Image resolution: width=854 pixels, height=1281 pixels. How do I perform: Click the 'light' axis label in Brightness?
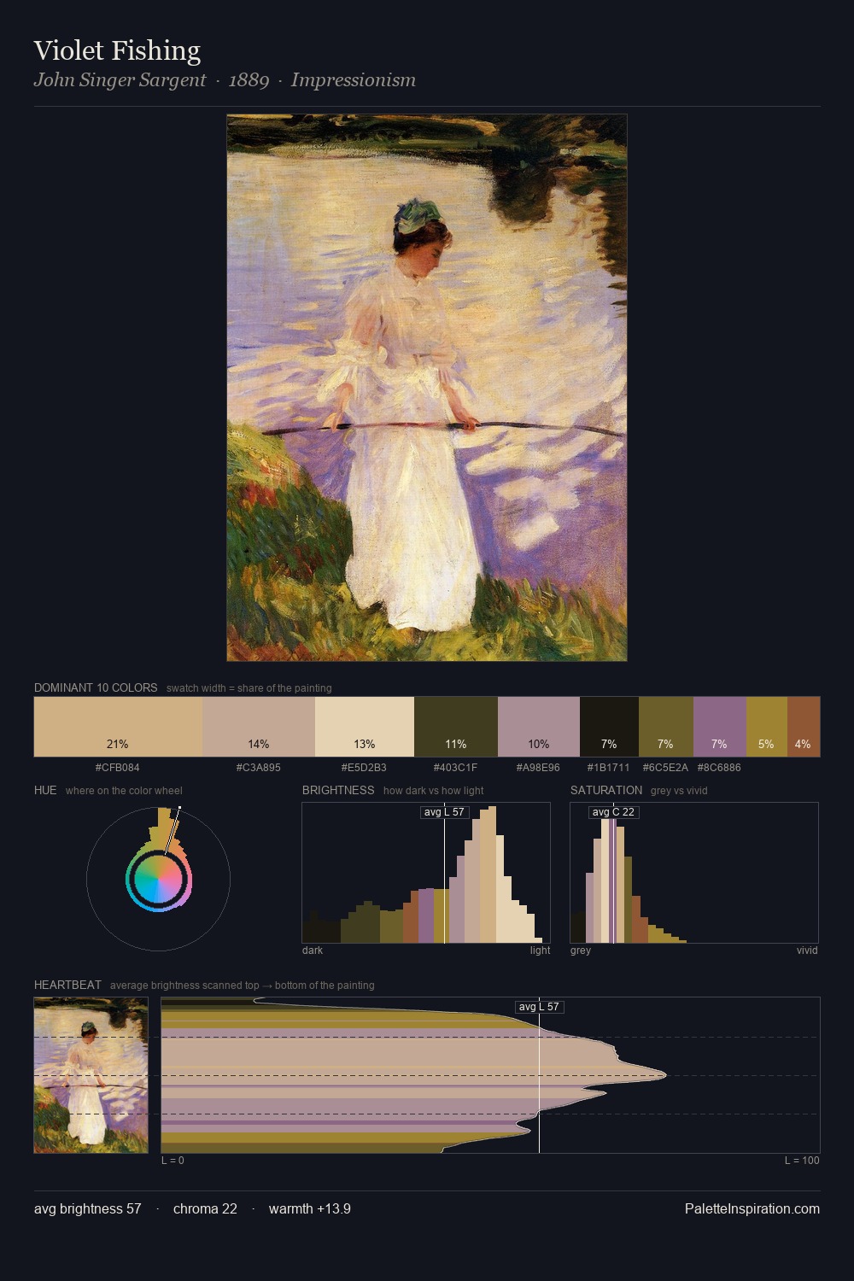pyautogui.click(x=540, y=951)
